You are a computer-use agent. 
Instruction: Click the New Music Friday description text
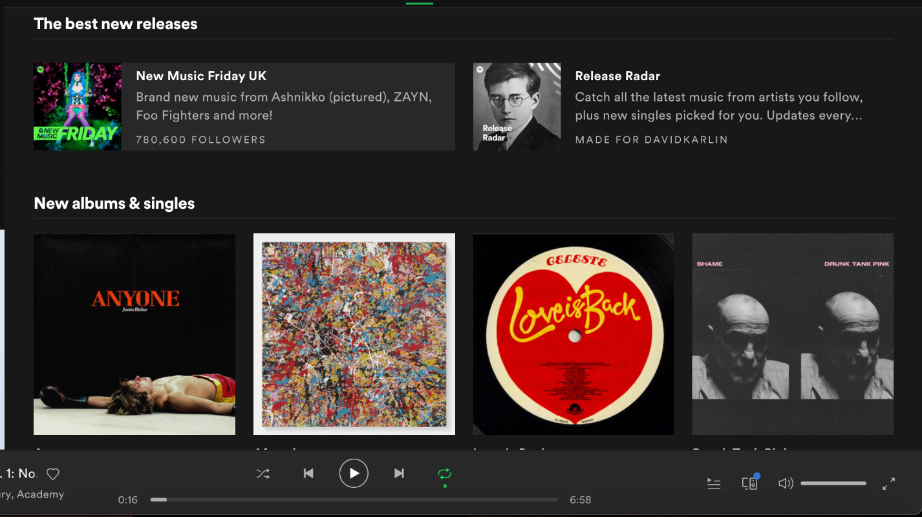tap(284, 106)
